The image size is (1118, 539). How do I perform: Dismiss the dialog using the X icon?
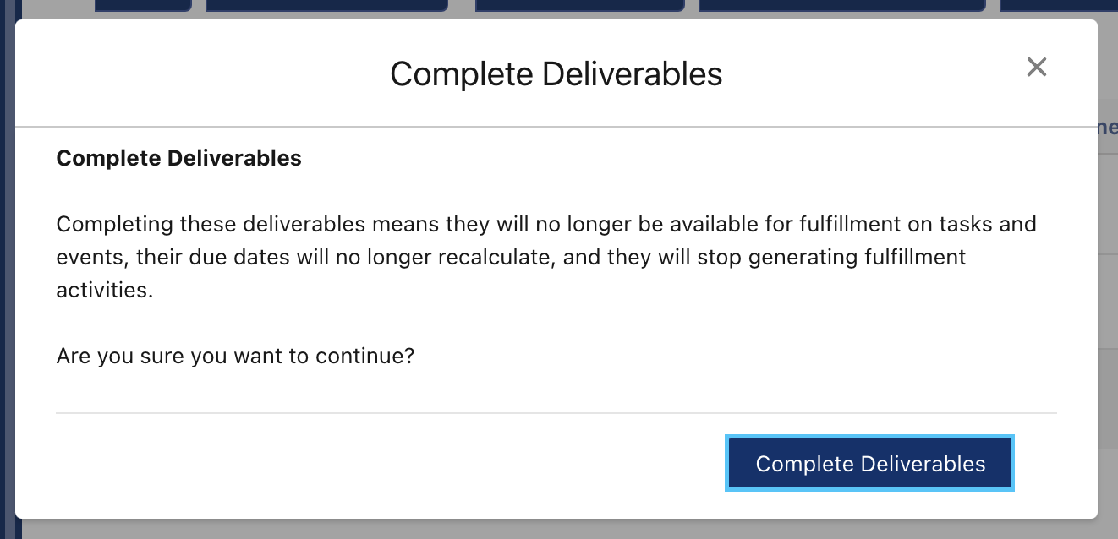point(1036,67)
